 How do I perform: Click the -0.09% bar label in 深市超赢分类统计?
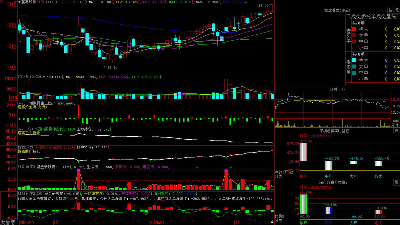[380, 208]
